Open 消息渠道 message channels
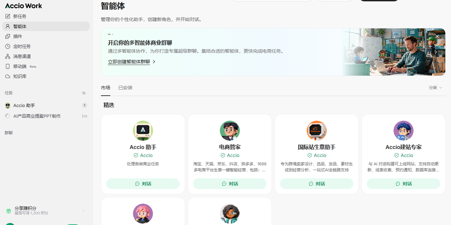451x225 pixels. (46, 56)
